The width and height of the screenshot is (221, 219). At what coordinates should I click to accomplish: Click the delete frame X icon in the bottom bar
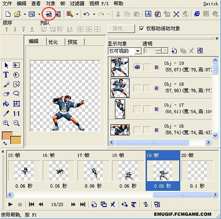113,204
